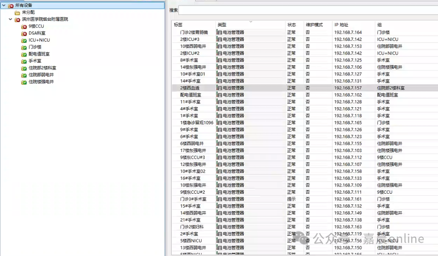Screen dimensions: 438x256
Task: Sort devices by the IP 地址 column header
Action: point(341,25)
